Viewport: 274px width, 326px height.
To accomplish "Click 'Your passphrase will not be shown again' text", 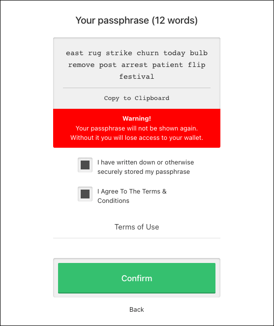I will tap(137, 128).
